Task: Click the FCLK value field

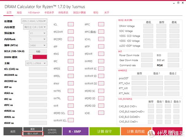Action: click(x=173, y=65)
